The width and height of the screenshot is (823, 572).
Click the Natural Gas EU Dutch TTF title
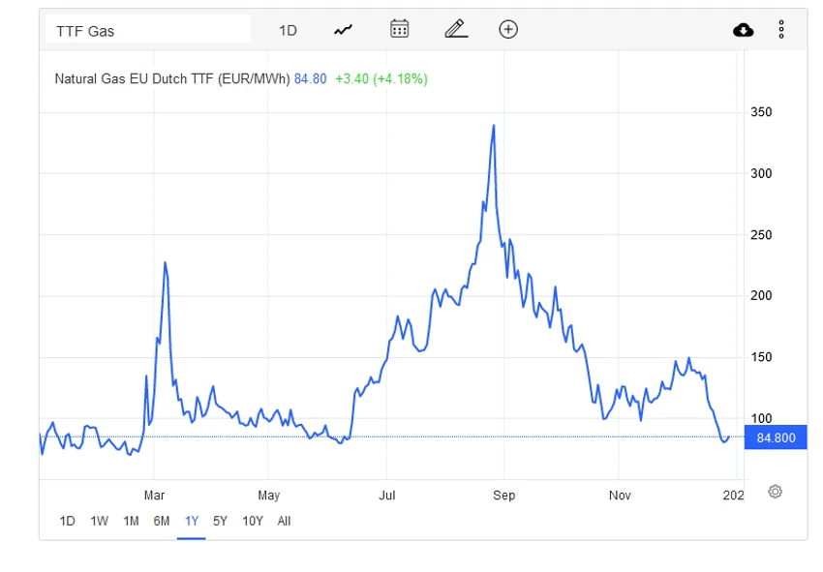click(172, 78)
